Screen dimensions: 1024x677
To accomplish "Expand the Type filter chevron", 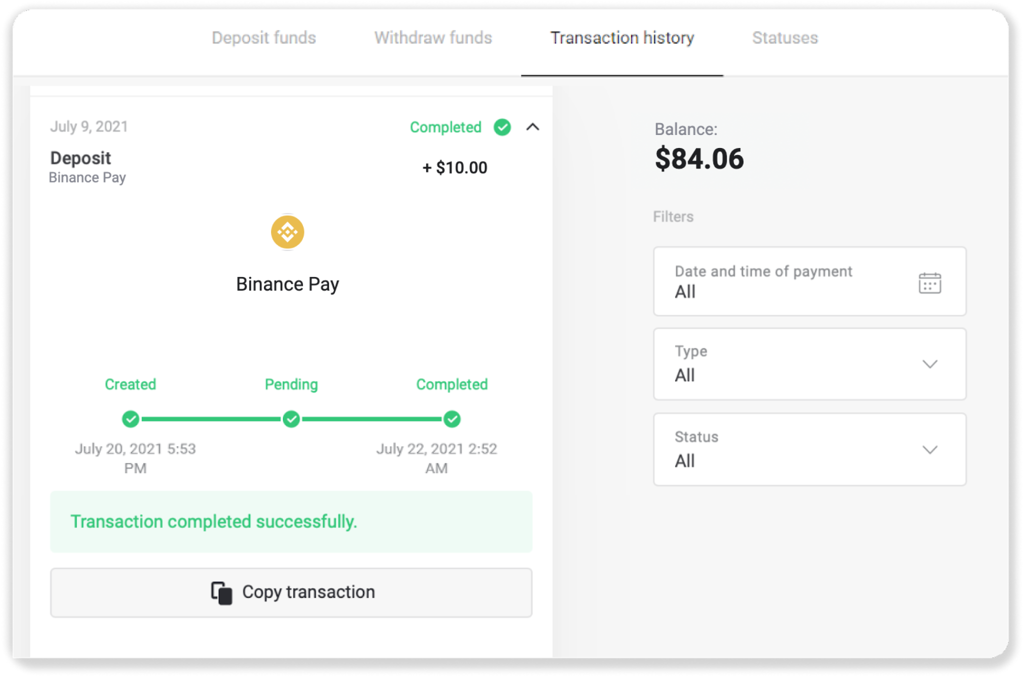I will (x=929, y=364).
